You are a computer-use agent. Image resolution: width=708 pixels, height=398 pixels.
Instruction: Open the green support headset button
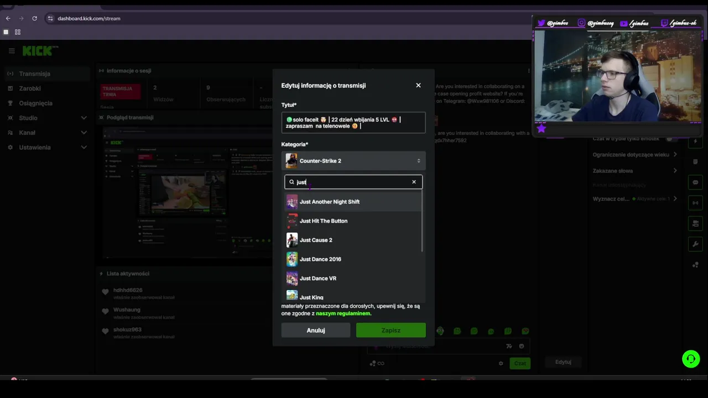691,359
